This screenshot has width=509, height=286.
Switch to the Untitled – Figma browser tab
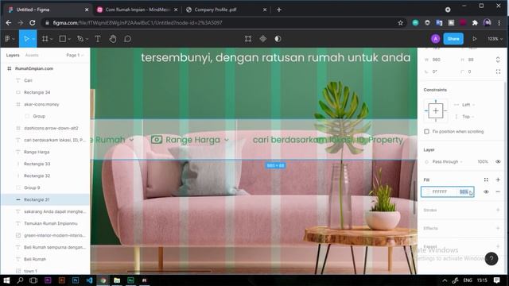[x=48, y=10]
